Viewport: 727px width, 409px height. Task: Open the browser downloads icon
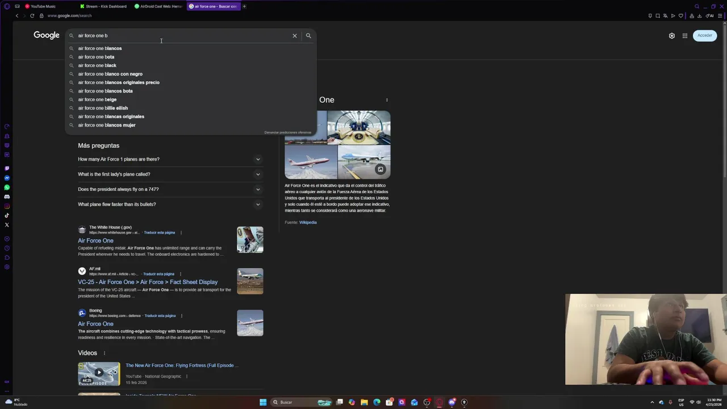point(699,16)
